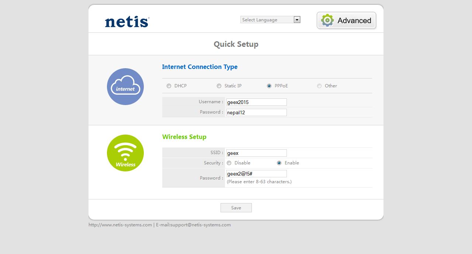472x254 pixels.
Task: Click the PPPoE Password field
Action: (256, 112)
